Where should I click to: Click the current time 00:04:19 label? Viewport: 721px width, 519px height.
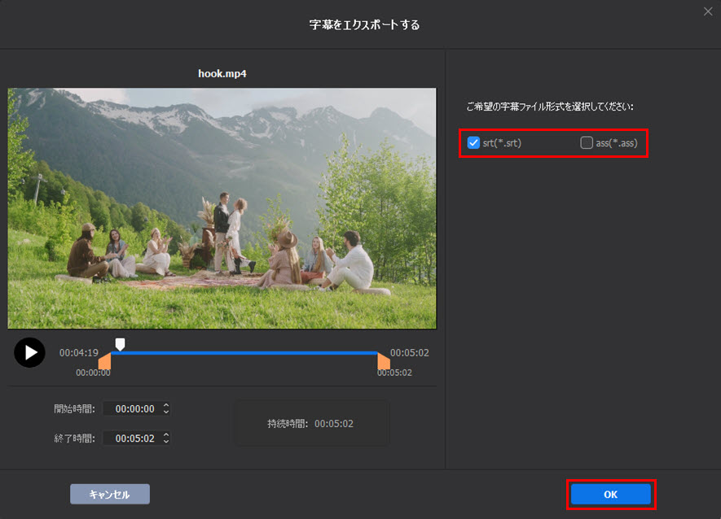(x=79, y=353)
